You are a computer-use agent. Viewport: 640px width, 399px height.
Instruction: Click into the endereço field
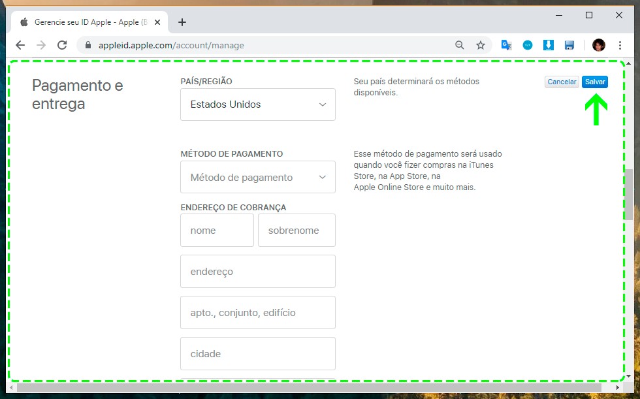[x=258, y=271]
